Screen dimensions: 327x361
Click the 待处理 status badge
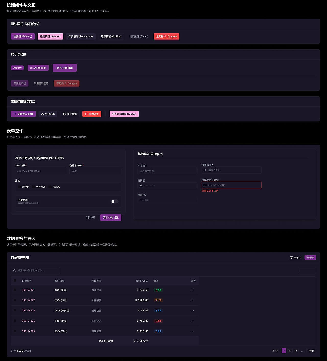coord(158,300)
